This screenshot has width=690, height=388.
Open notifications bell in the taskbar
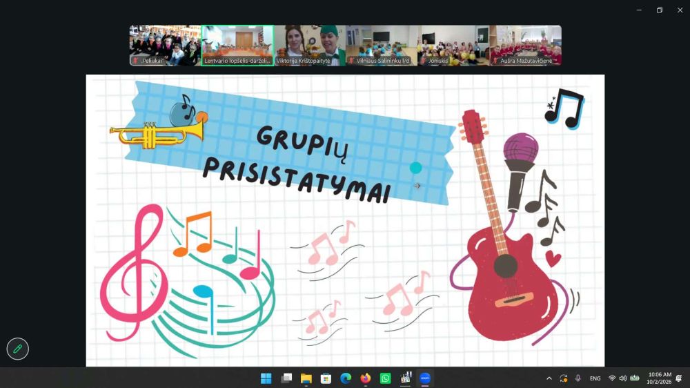pos(679,378)
